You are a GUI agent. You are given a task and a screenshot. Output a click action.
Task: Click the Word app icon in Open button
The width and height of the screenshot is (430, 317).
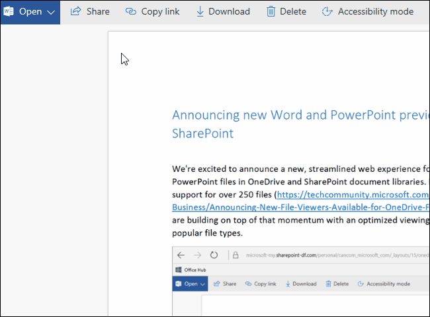click(8, 11)
